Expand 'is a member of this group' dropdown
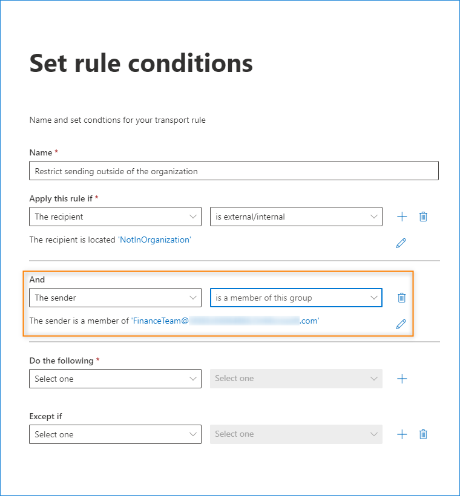Image resolution: width=460 pixels, height=496 pixels. [296, 298]
